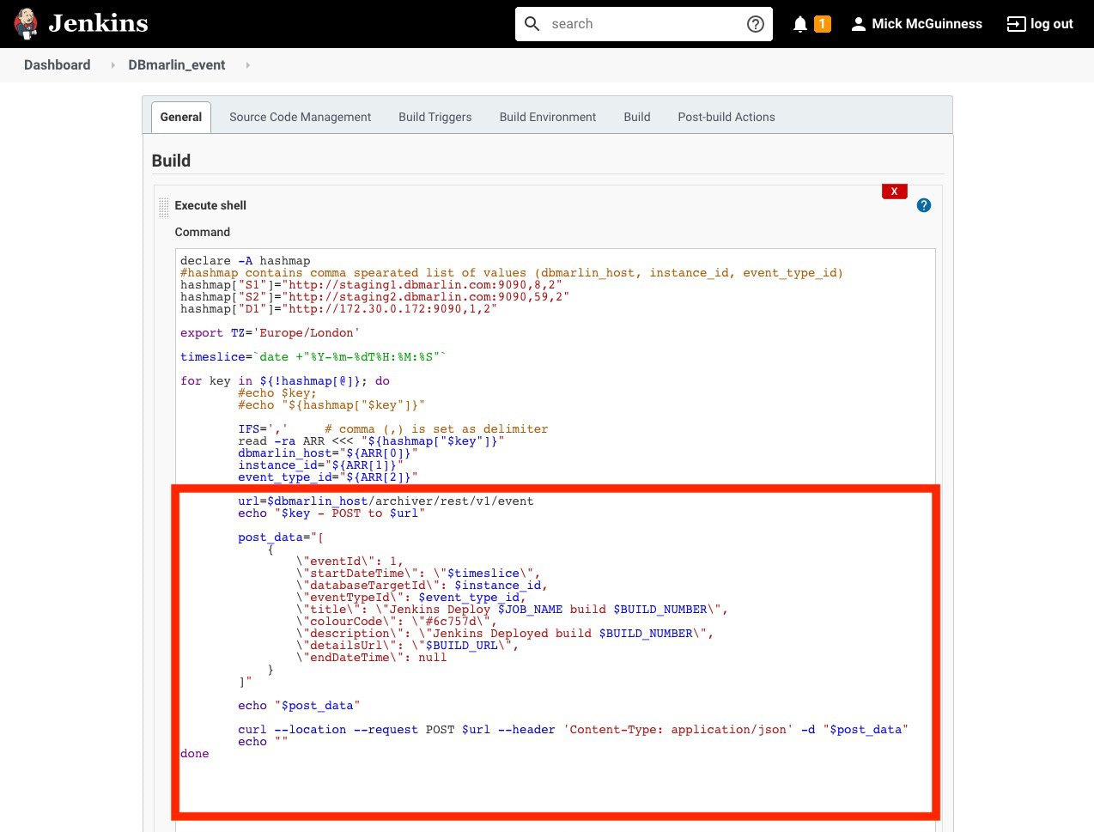Open the Source Code Management tab

(300, 117)
